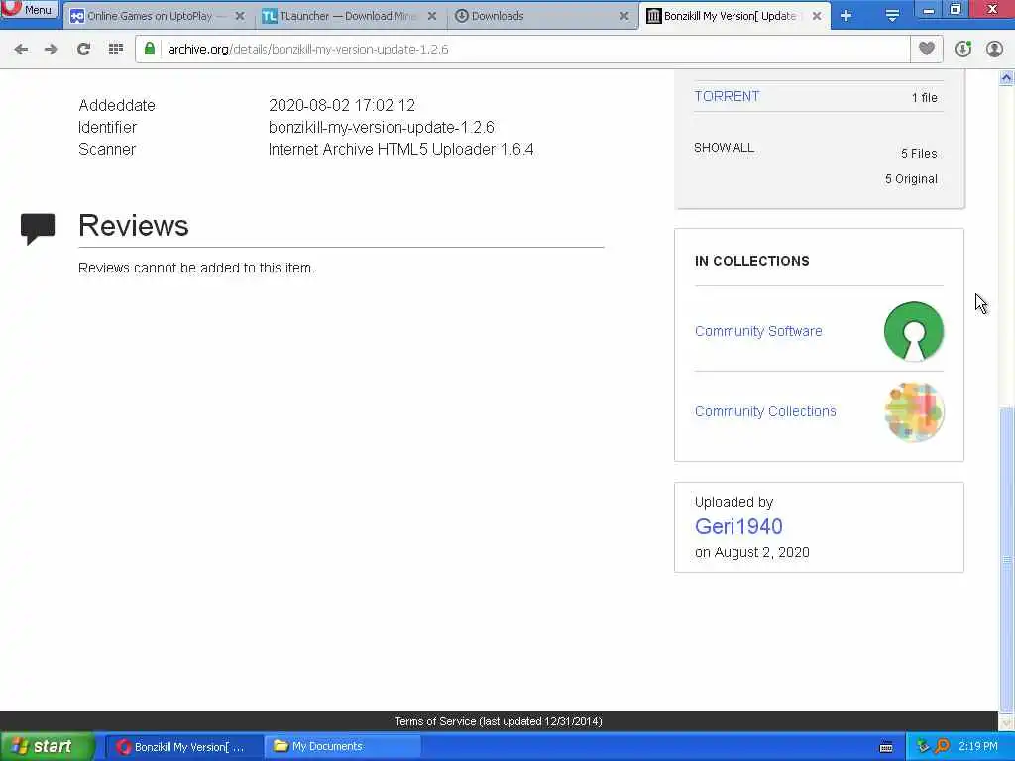Click the Reviews speech bubble icon
The height and width of the screenshot is (761, 1015).
[38, 229]
